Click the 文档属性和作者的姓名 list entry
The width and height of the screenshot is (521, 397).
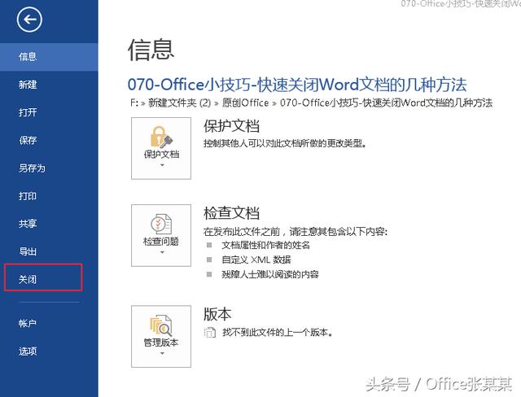266,246
